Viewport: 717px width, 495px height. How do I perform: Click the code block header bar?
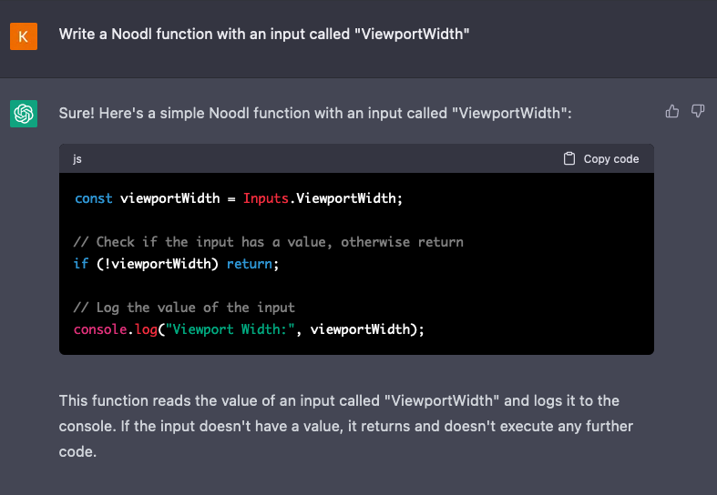(319, 158)
